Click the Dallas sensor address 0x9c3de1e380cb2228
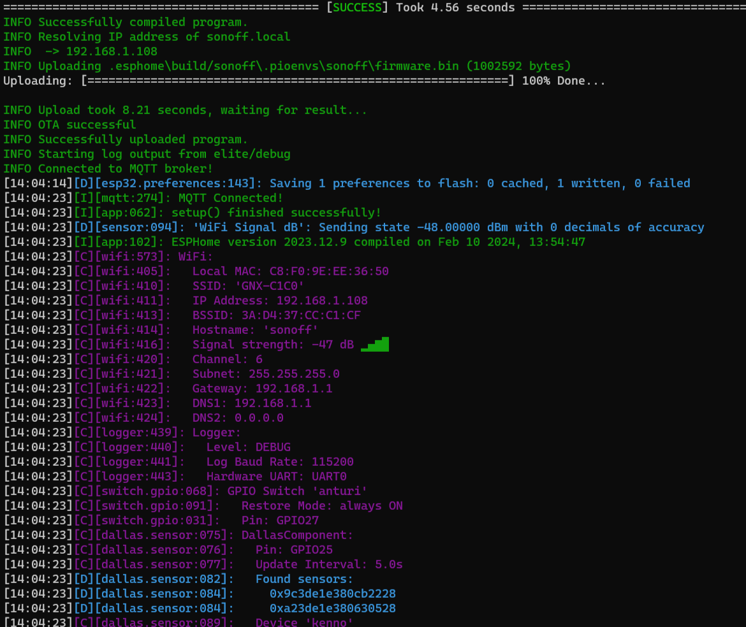 click(x=332, y=594)
